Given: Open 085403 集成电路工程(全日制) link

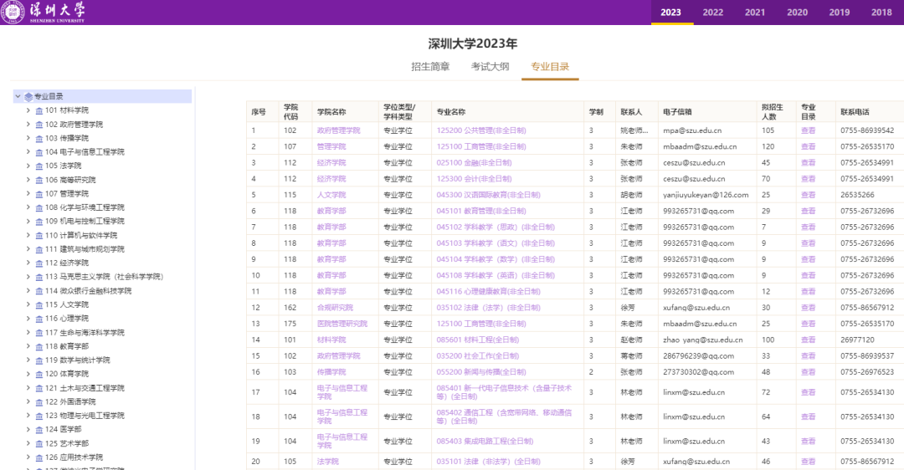Looking at the screenshot, I should (485, 442).
